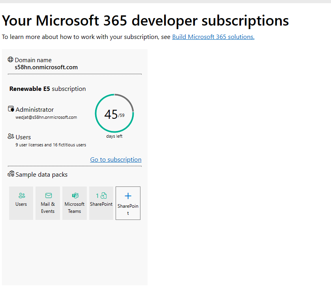Select the Users sample data pack tile

[21, 203]
